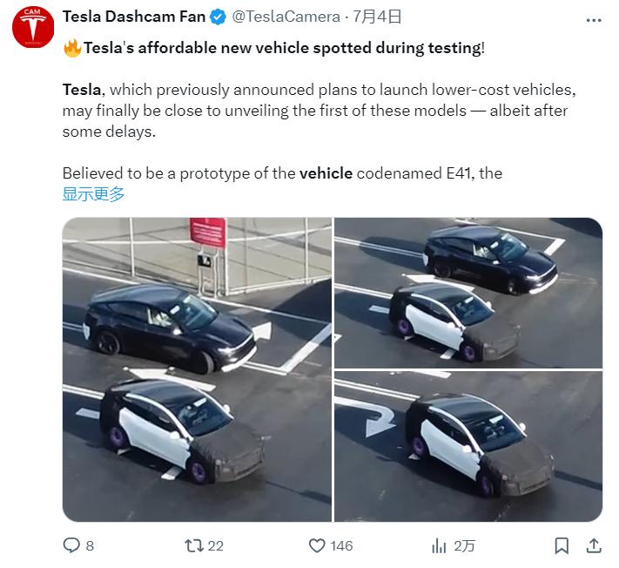This screenshot has height=568, width=619.
Task: Open the 7月4日 timestamp link
Action: click(377, 17)
